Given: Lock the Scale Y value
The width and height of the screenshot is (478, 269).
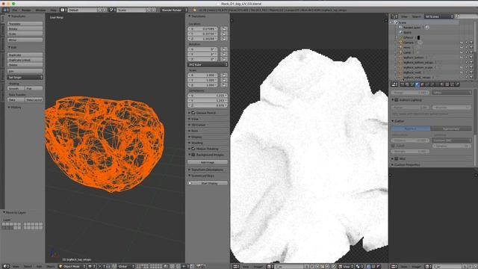Looking at the screenshot, I should [x=224, y=80].
